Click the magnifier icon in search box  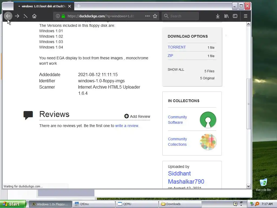[166, 16]
